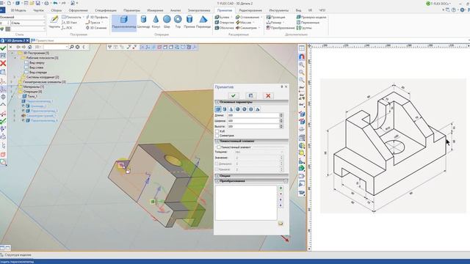
Task: Choose prism type icon in Примитив dialog
Action: pyautogui.click(x=251, y=109)
